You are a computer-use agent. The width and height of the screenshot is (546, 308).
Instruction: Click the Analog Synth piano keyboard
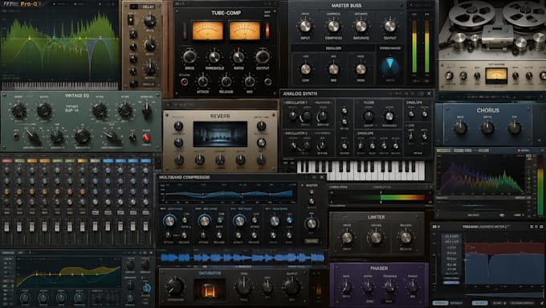coord(361,170)
